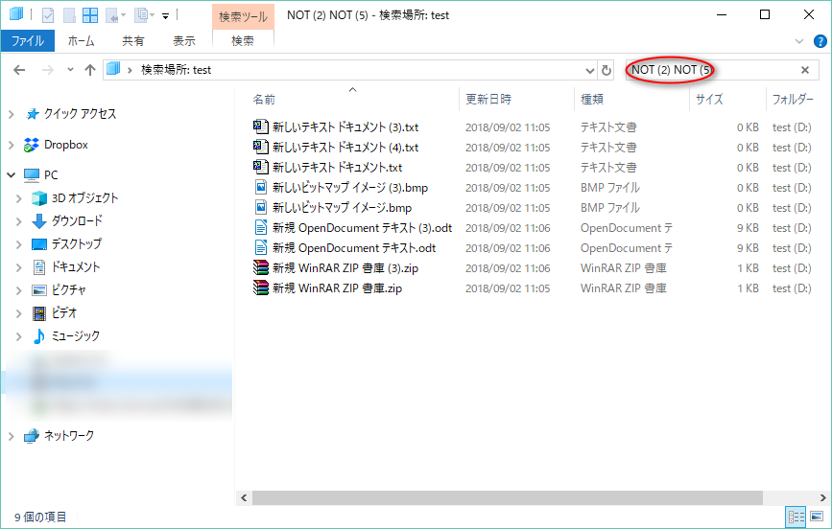
Task: Clear the search box with X button
Action: (805, 70)
